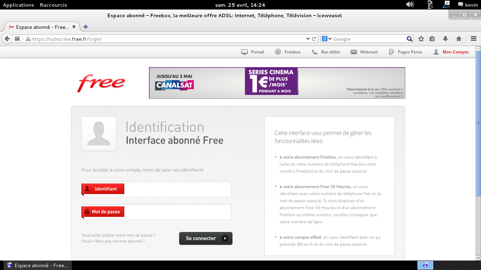Click the lego block add-on icon in address bar

click(x=17, y=39)
